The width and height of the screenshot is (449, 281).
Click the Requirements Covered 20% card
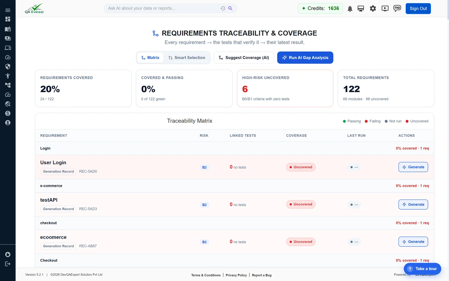83,88
